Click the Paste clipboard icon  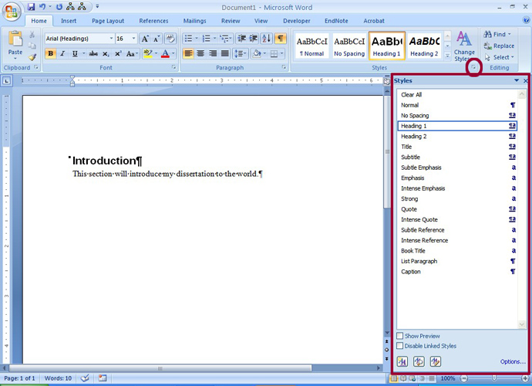click(x=15, y=39)
